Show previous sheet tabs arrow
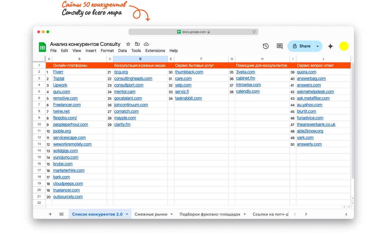Screen dimensions: 387x234 coord(295,214)
